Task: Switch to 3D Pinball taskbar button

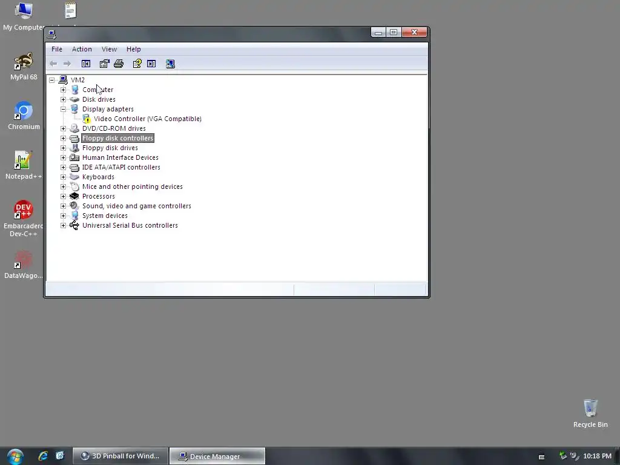Action: click(x=120, y=456)
